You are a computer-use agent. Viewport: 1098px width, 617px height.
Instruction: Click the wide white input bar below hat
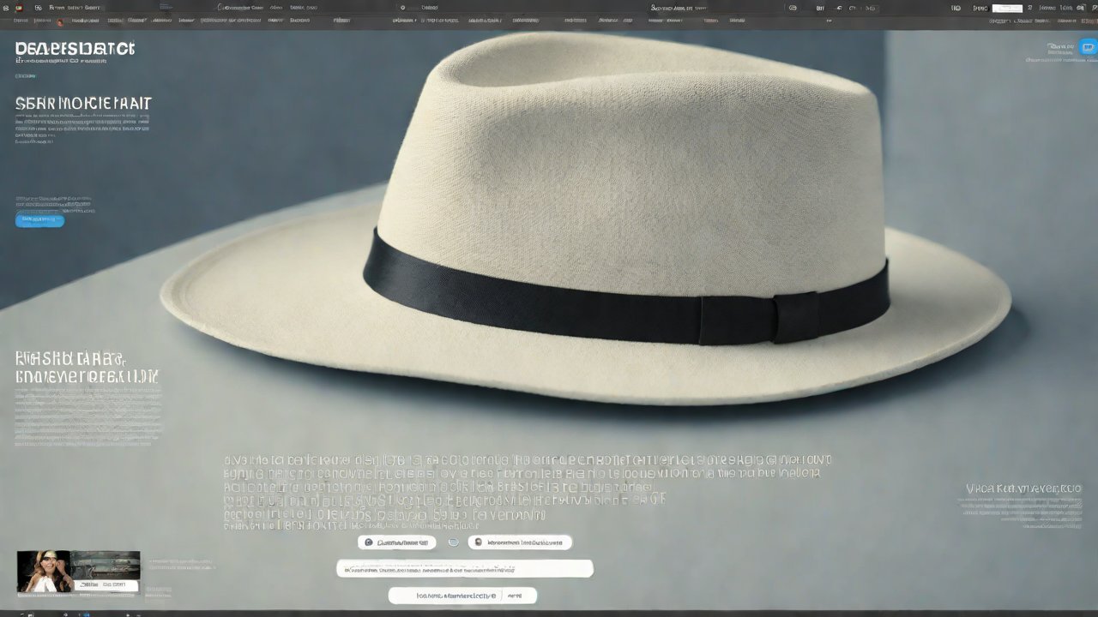point(464,568)
